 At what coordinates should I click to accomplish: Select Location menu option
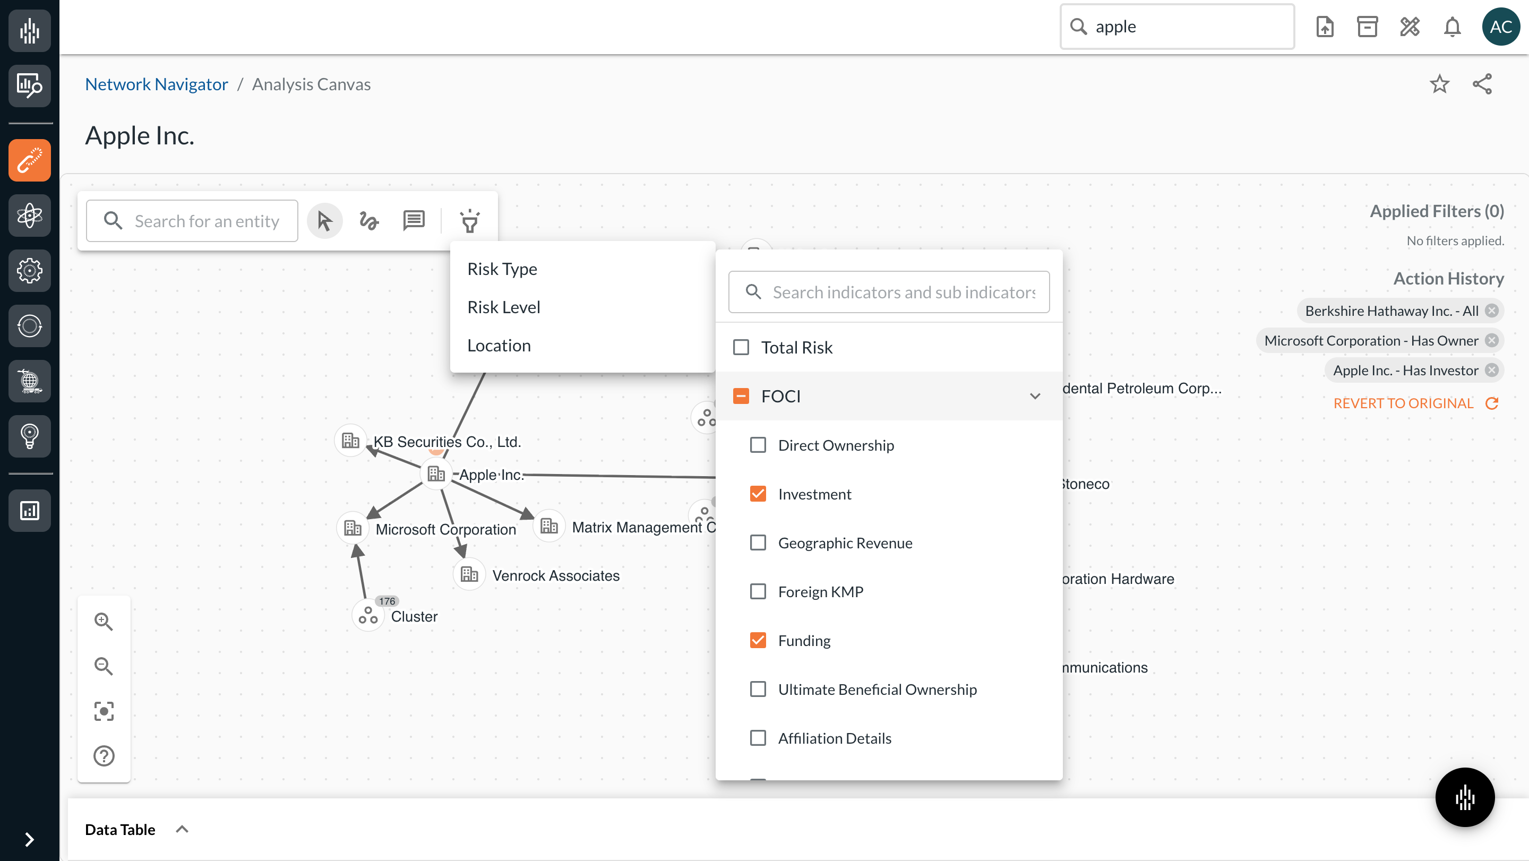click(x=583, y=346)
